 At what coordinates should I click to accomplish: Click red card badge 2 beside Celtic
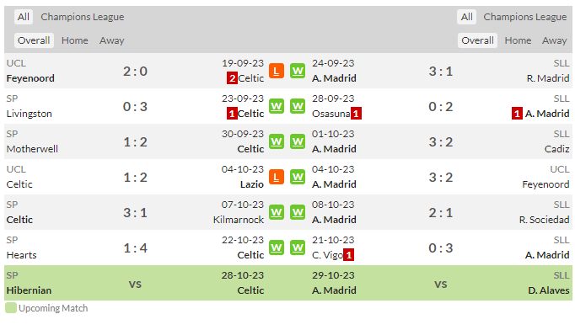tap(232, 78)
